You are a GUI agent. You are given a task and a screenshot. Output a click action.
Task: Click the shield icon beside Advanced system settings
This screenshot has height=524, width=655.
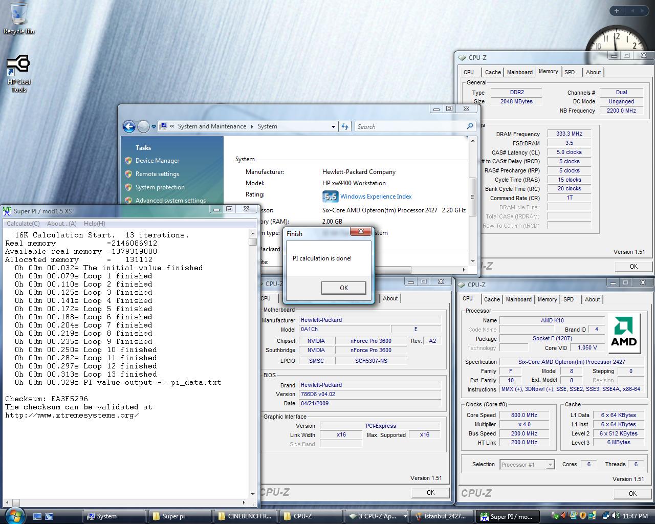pos(128,200)
